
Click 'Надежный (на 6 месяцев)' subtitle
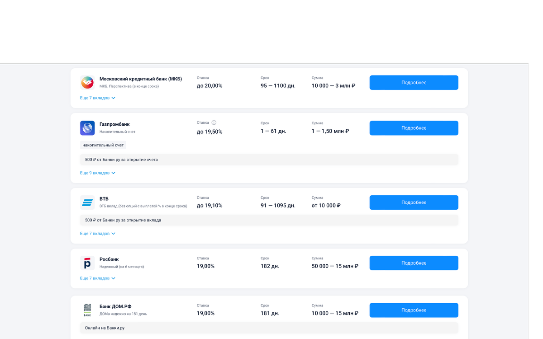click(x=122, y=267)
